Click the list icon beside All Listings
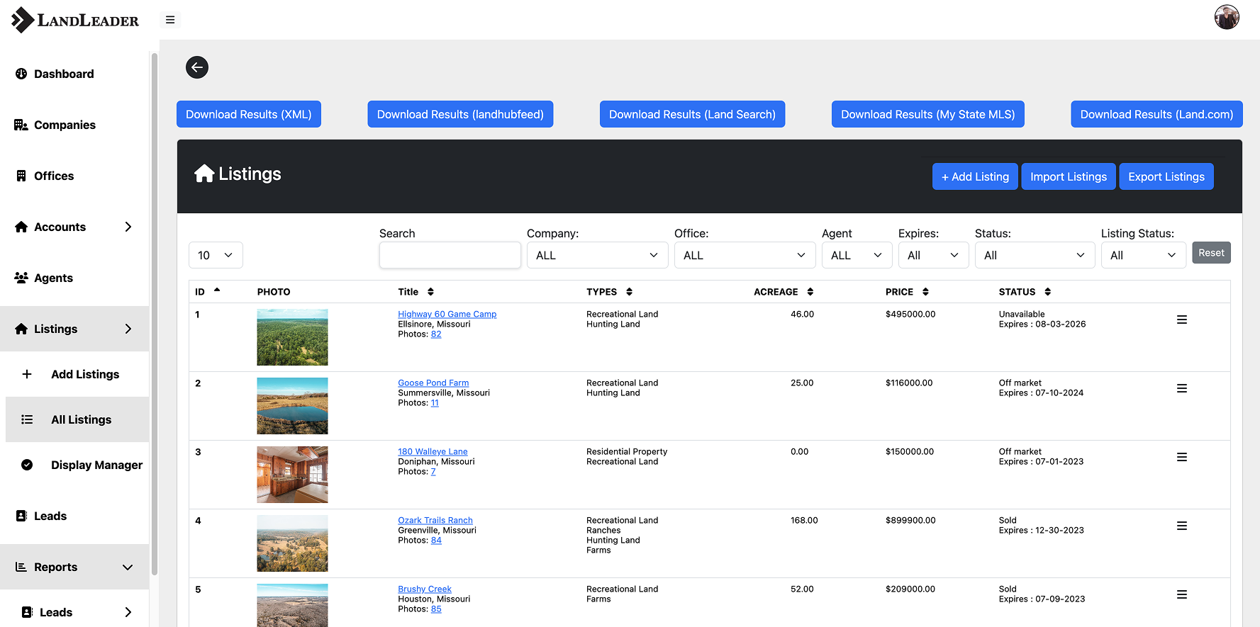The height and width of the screenshot is (627, 1260). (x=27, y=419)
